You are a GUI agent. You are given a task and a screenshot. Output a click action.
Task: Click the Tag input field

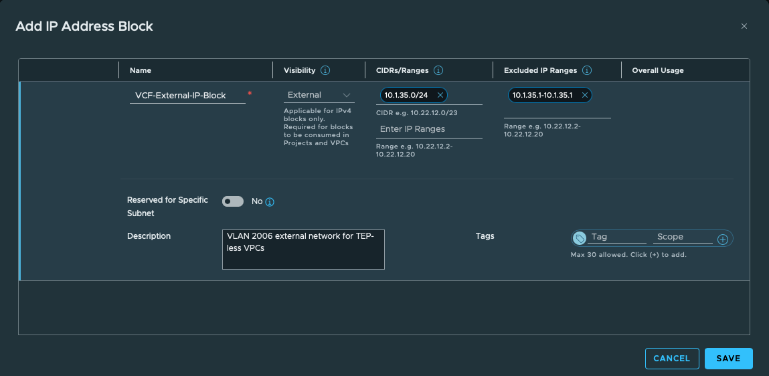click(x=617, y=237)
